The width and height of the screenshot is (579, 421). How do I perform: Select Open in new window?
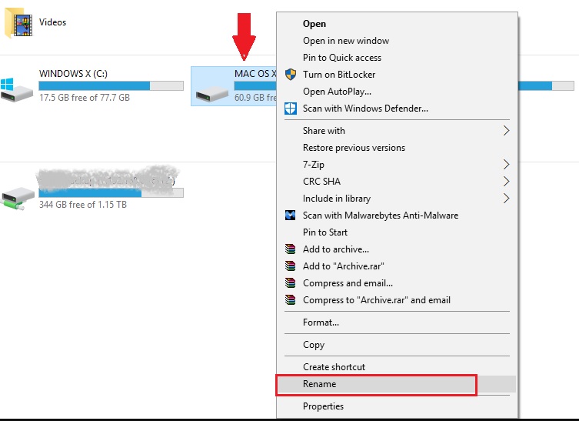(345, 41)
